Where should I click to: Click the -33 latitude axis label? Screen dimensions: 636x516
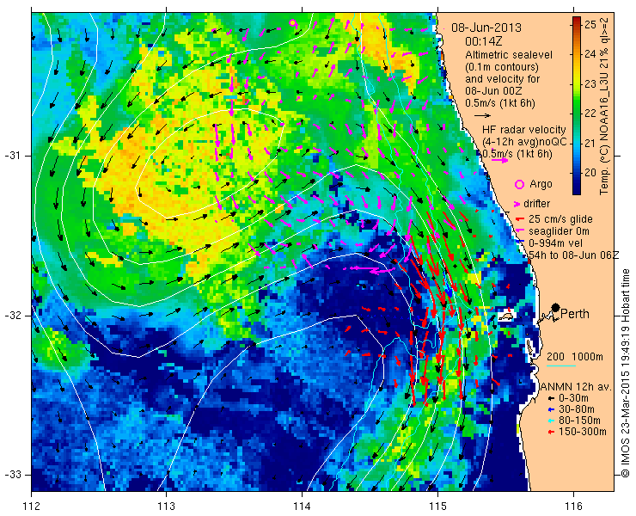13,475
